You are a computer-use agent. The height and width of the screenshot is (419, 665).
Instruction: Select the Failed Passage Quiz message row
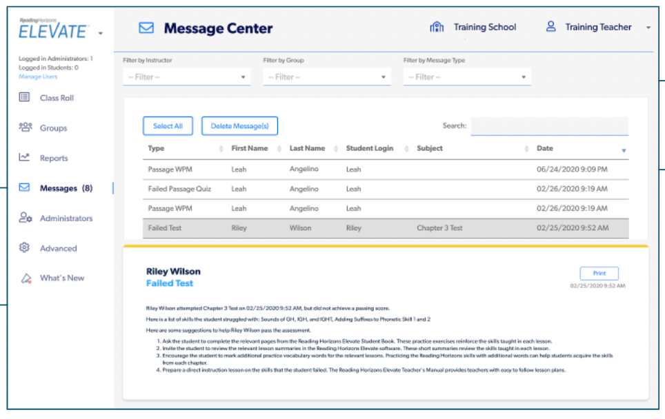click(x=386, y=189)
